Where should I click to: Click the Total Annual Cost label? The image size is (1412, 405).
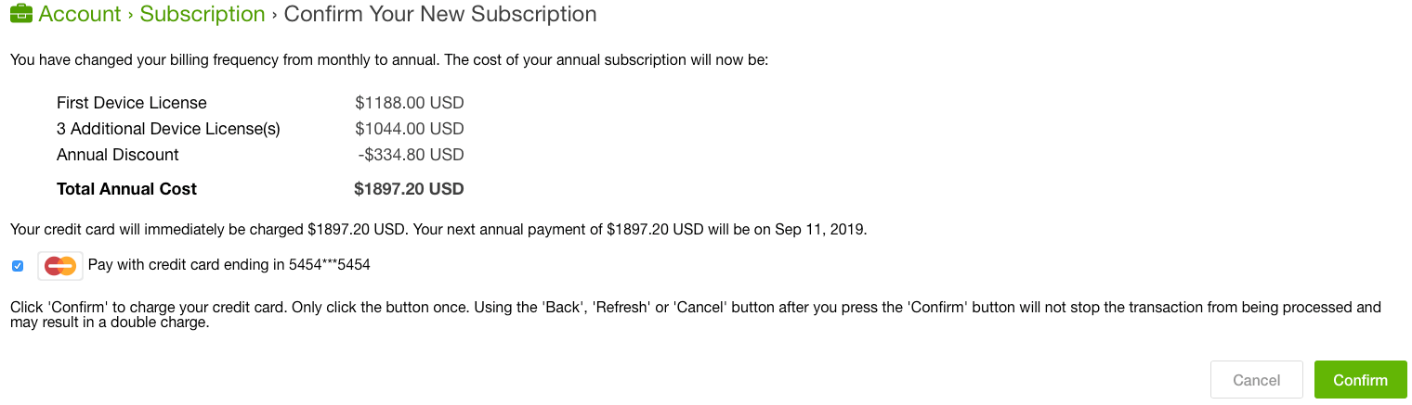(127, 189)
